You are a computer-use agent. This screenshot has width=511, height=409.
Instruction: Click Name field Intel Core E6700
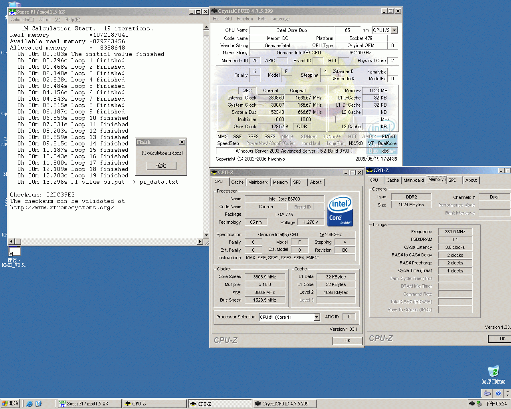284,199
